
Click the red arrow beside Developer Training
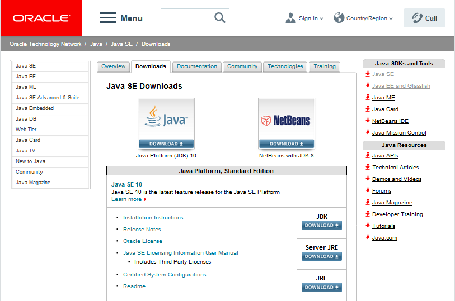tap(368, 213)
